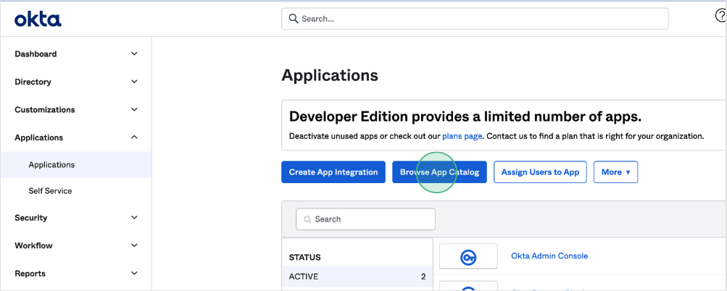Expand the Workflow menu chevron
Viewport: 727px width, 291px height.
pos(135,245)
